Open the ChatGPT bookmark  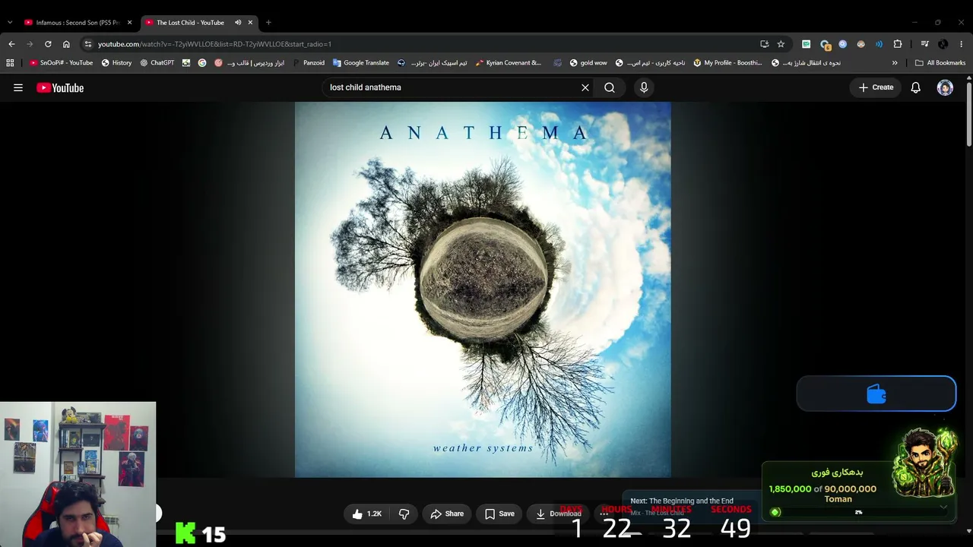pyautogui.click(x=157, y=63)
